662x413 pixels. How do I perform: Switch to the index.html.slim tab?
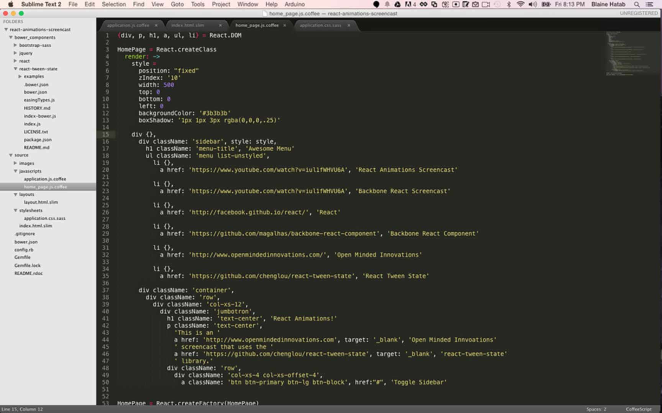188,25
